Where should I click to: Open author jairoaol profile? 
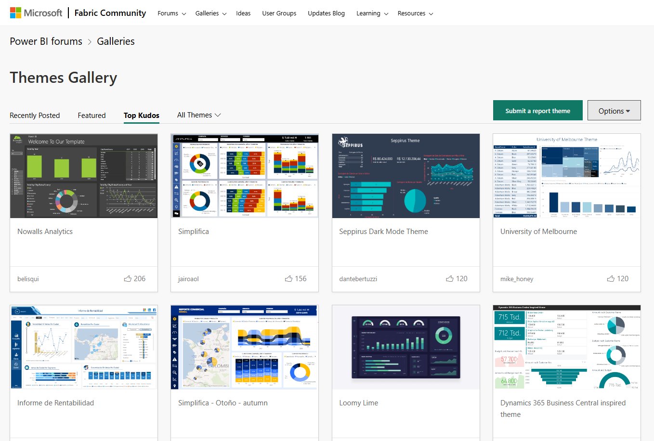click(x=188, y=279)
